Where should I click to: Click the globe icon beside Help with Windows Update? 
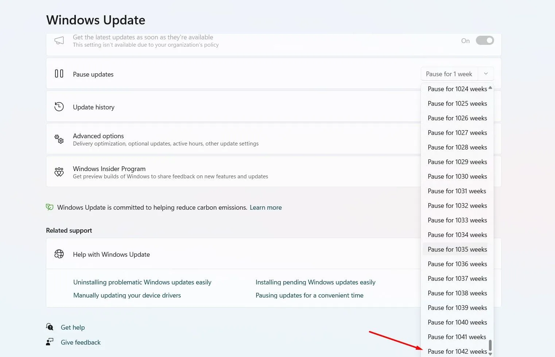click(x=59, y=254)
